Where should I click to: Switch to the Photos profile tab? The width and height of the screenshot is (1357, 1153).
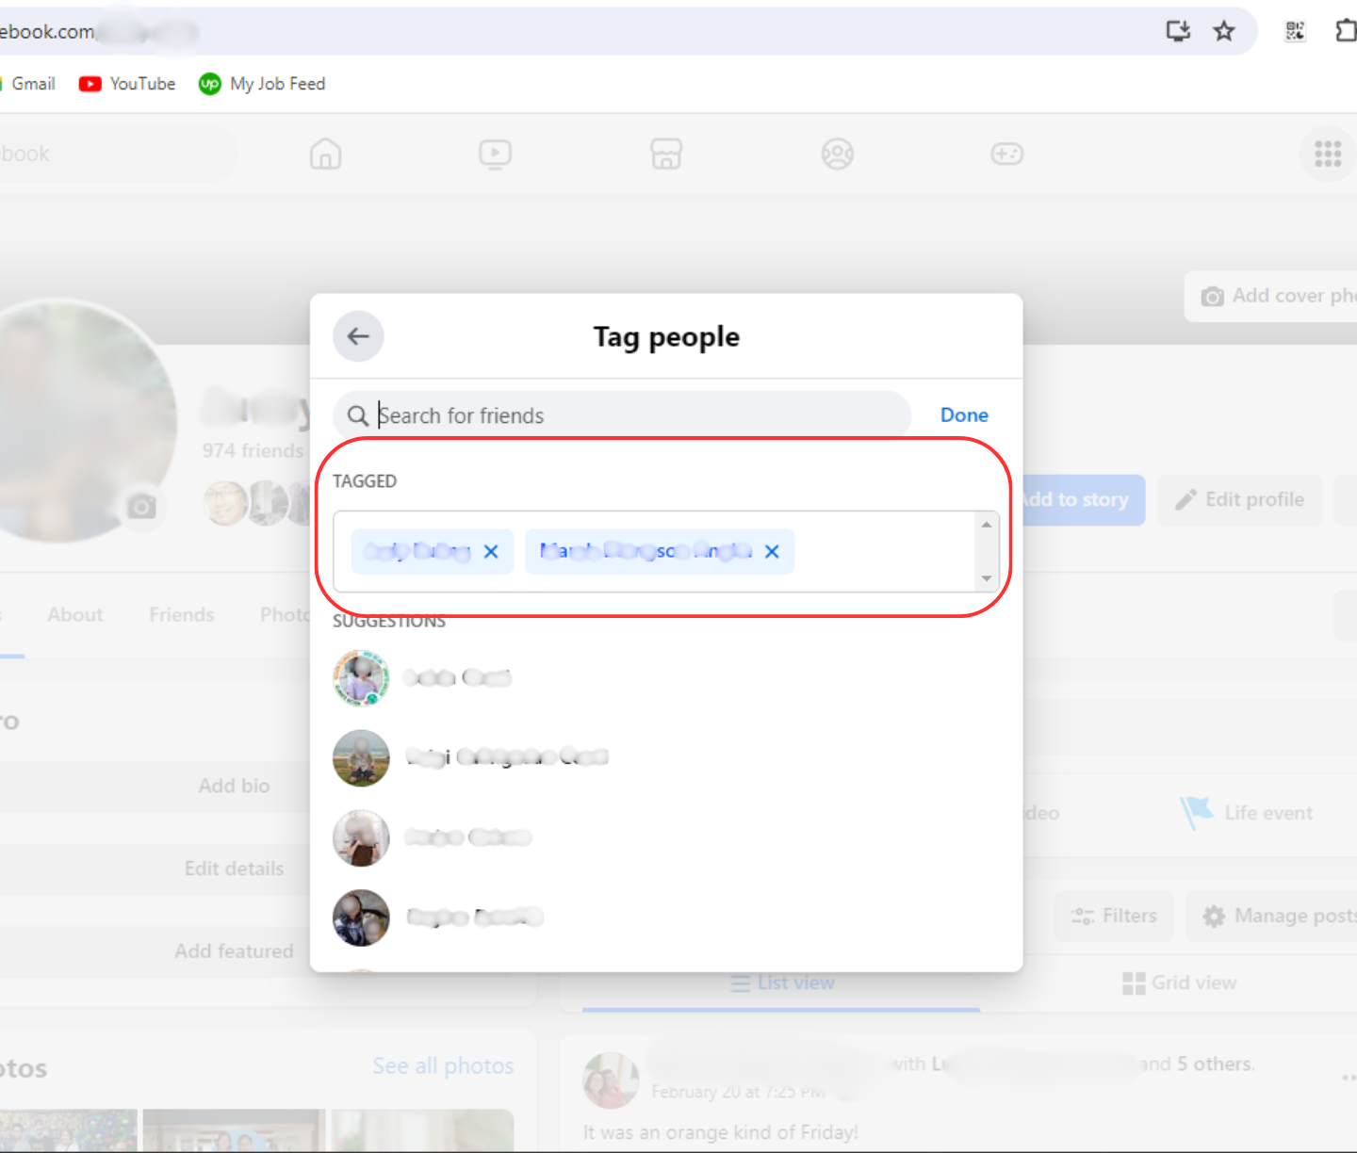[285, 615]
